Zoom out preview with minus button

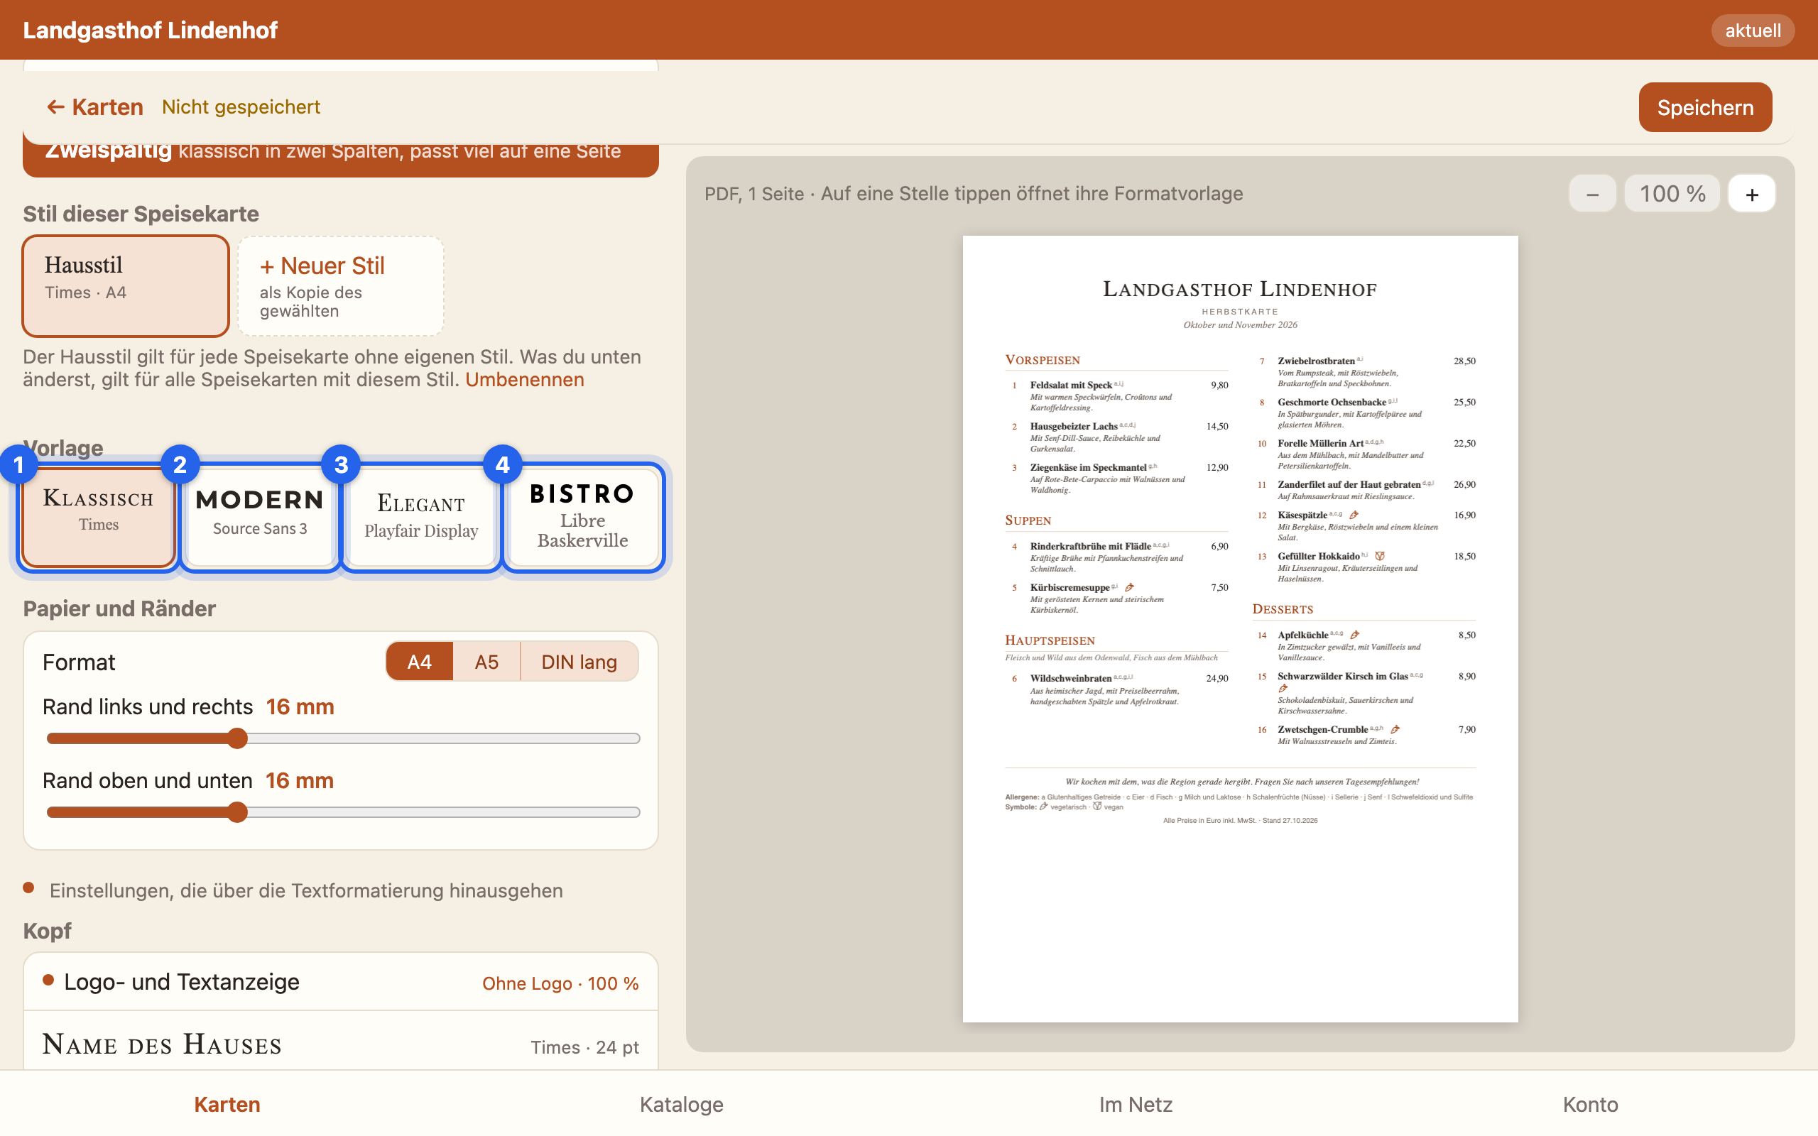click(1592, 194)
